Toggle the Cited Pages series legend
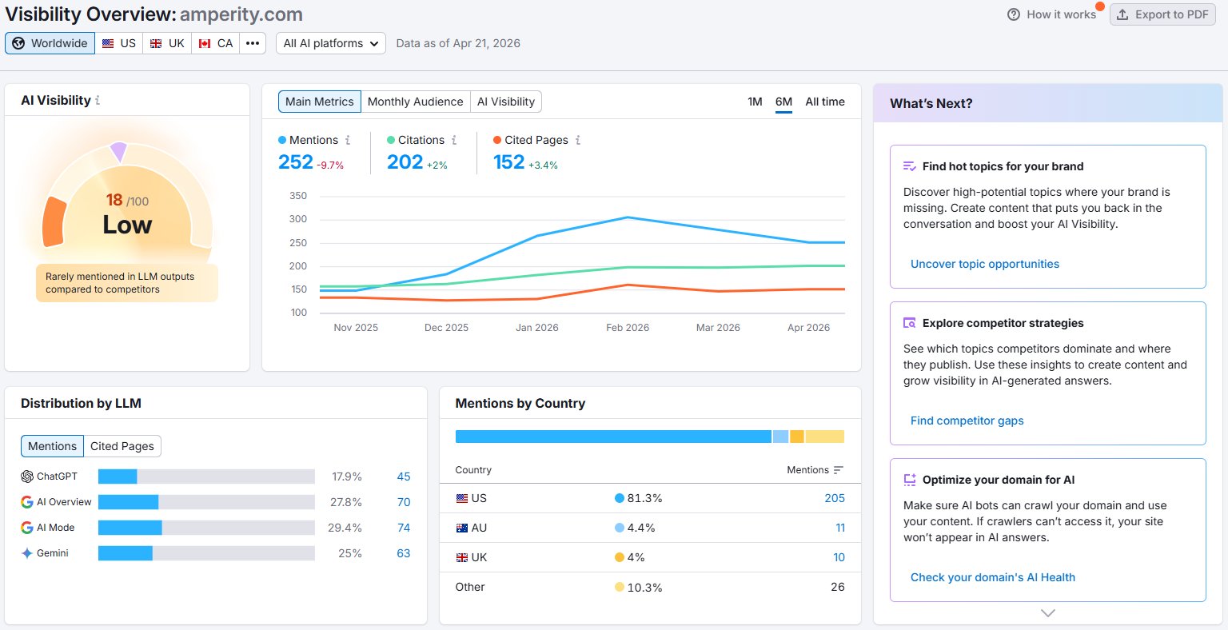 click(531, 140)
